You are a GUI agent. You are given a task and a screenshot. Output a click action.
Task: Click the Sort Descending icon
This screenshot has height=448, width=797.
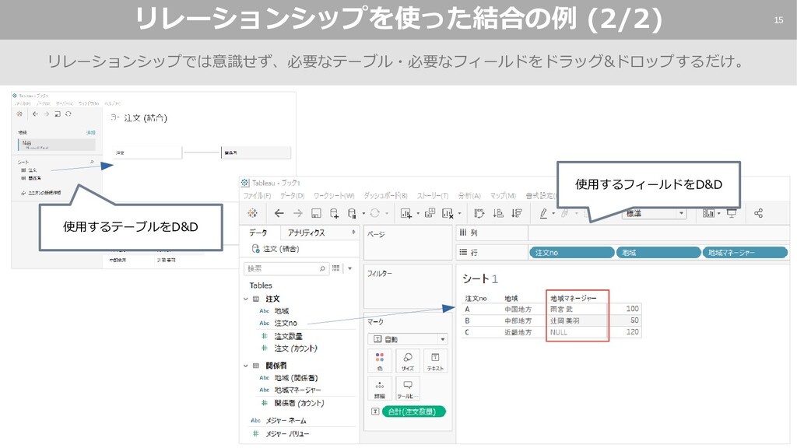517,213
